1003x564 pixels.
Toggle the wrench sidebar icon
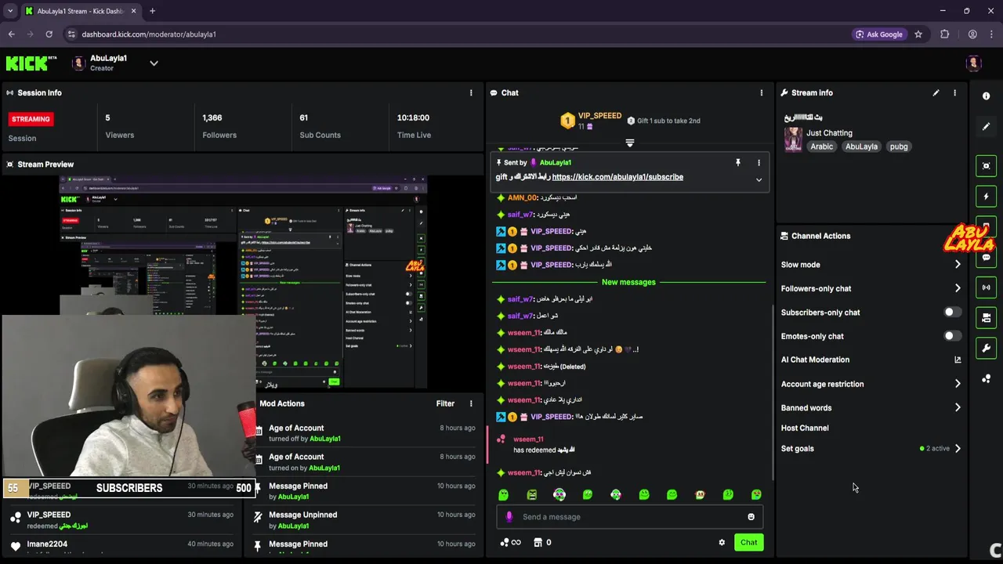[x=986, y=348]
